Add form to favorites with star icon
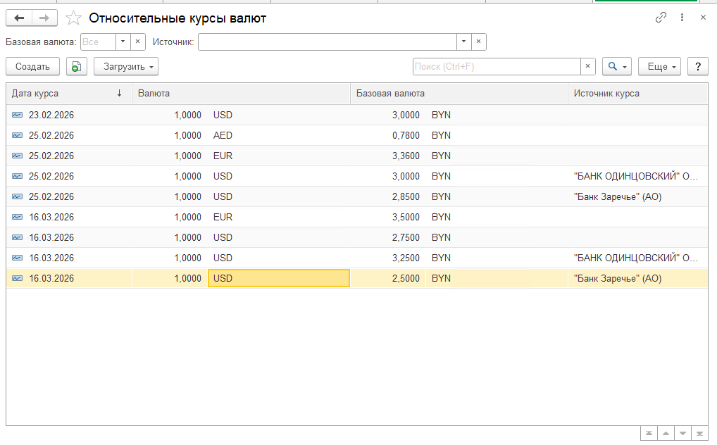Screen dimensions: 717x445 (73, 18)
